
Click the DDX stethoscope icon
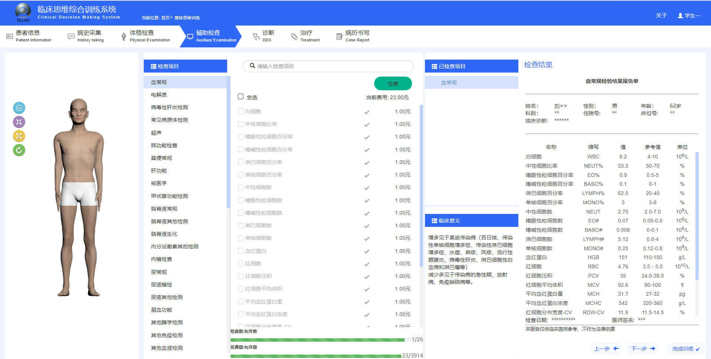256,36
